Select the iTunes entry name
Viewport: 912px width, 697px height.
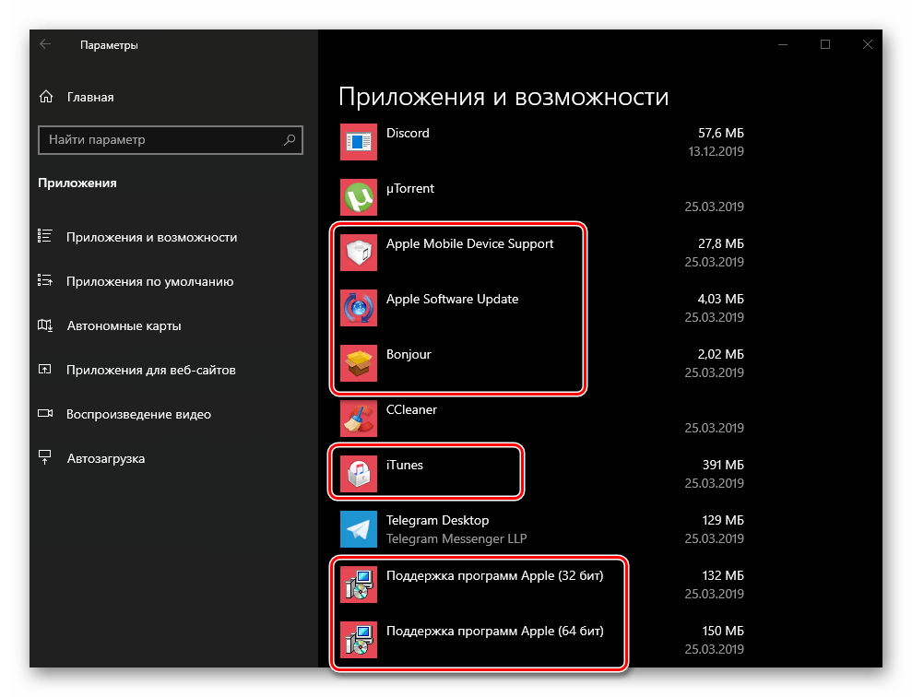(405, 465)
